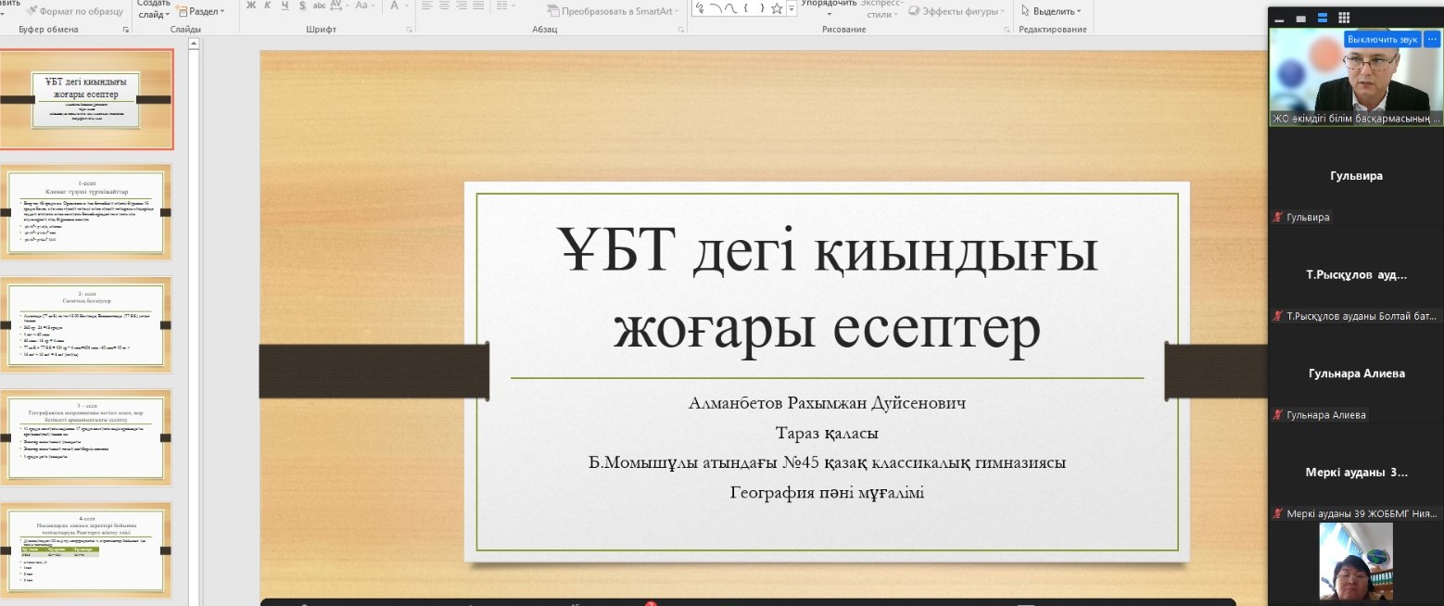Switch Zoom panel to single-thumbnail view

(x=1300, y=19)
